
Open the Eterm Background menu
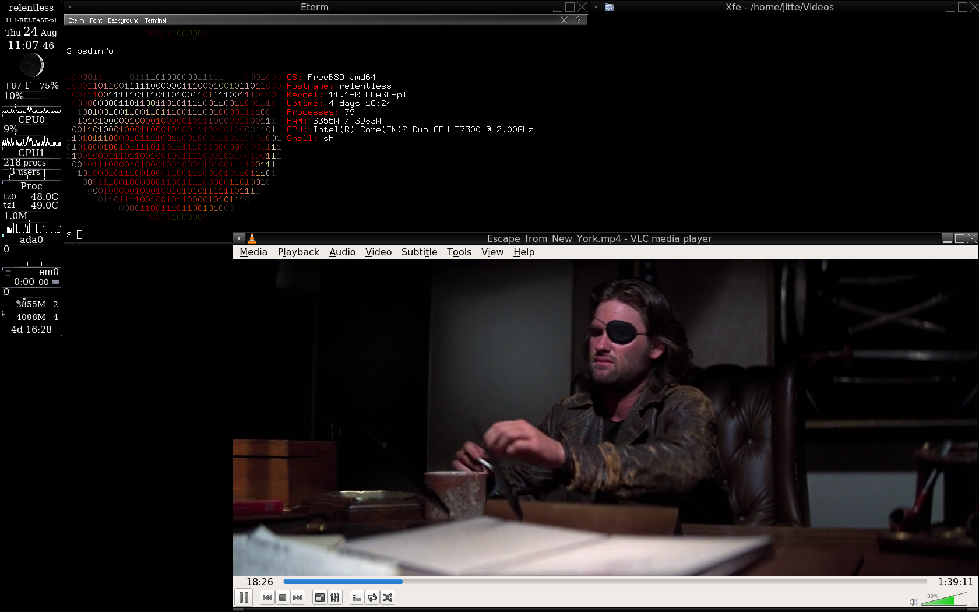tap(124, 20)
